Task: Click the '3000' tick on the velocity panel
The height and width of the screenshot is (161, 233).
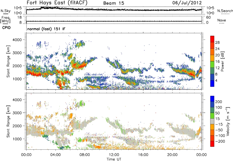Action: [x=17, y=113]
